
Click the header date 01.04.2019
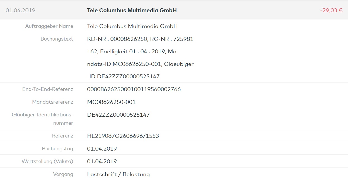pos(20,11)
